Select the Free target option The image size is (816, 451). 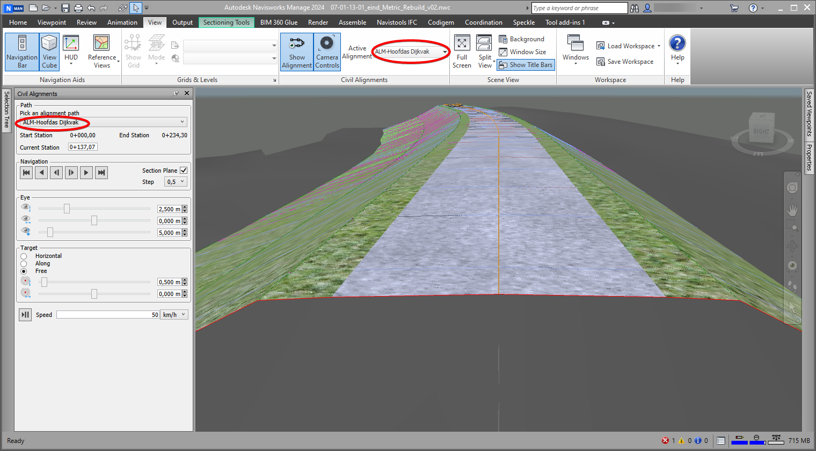point(24,271)
